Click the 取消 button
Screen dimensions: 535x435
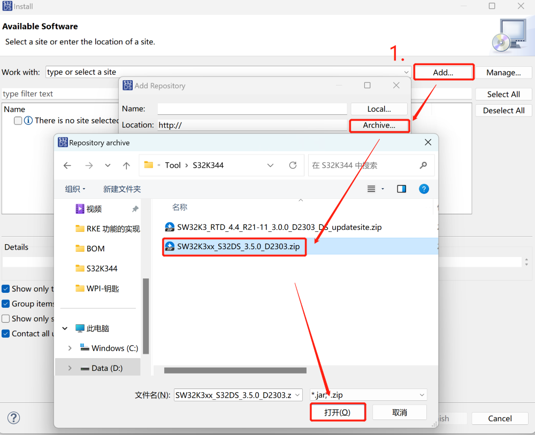(x=400, y=413)
